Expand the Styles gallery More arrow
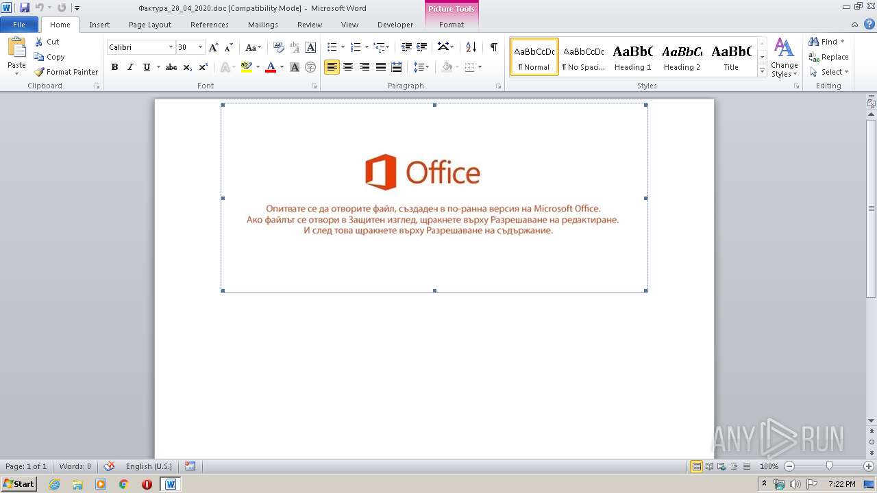This screenshot has width=877, height=493. coord(762,71)
